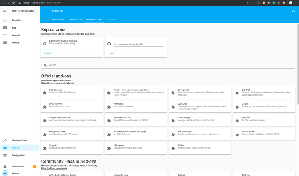The image size is (299, 176).
Task: Open the HomeMatic OCCU add-on card
Action: point(136,120)
